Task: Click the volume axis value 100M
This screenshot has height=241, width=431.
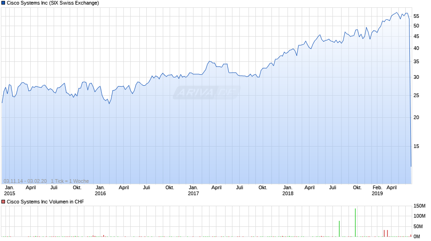Action: pos(420,216)
